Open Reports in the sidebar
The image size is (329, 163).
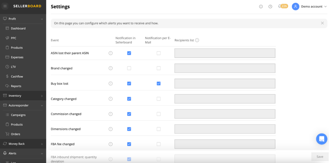click(16, 86)
